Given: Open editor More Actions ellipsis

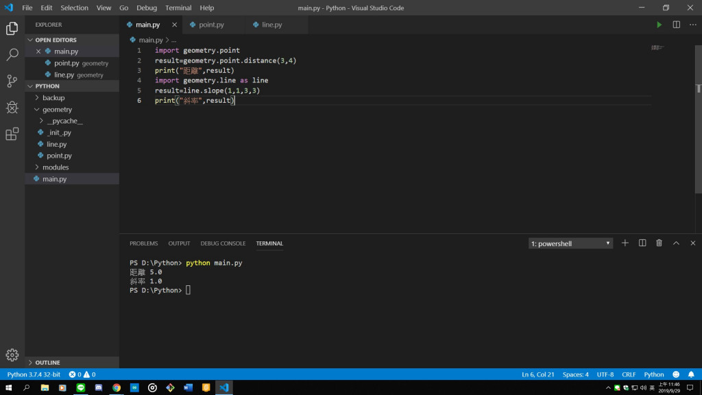Looking at the screenshot, I should point(692,25).
